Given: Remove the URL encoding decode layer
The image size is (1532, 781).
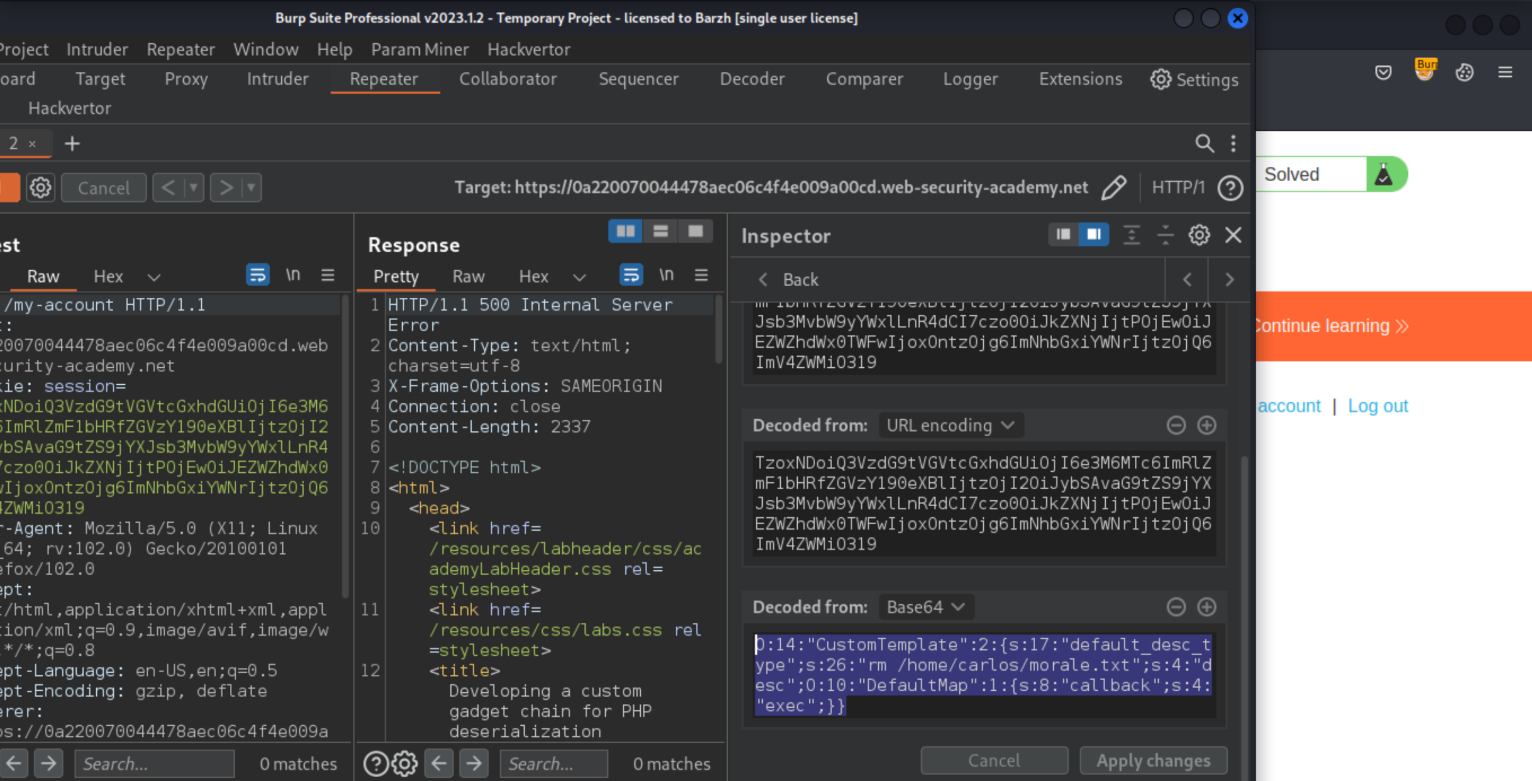Looking at the screenshot, I should [x=1176, y=425].
